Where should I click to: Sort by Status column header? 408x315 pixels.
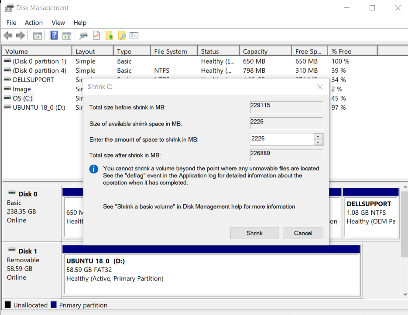(219, 51)
